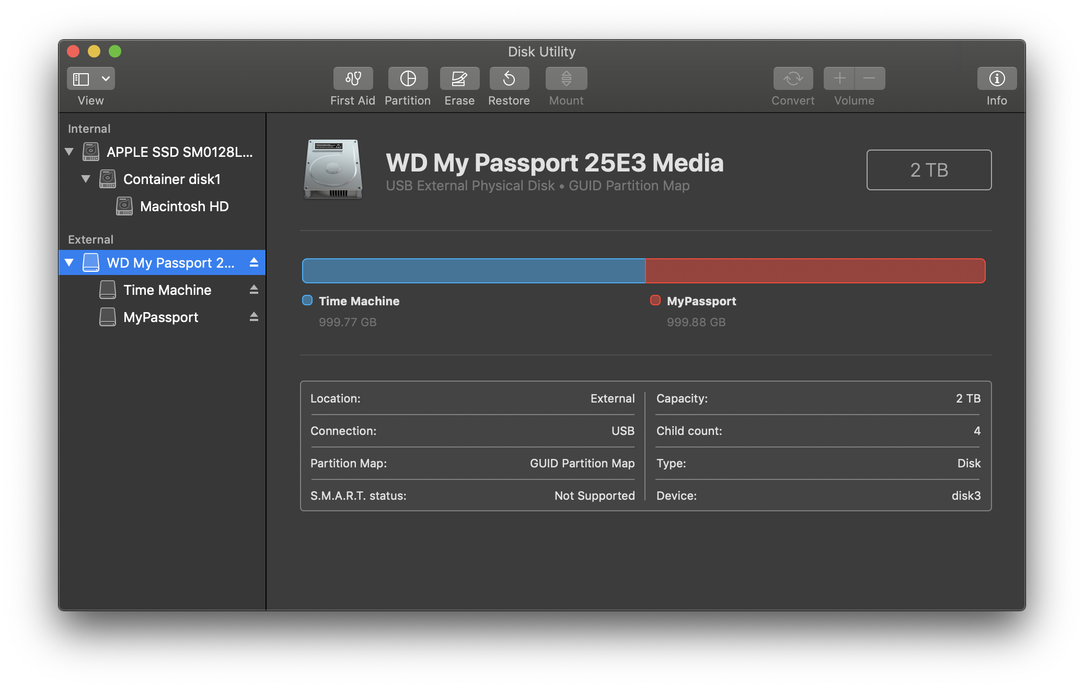Click the Capacity 2 TB value

tap(968, 398)
